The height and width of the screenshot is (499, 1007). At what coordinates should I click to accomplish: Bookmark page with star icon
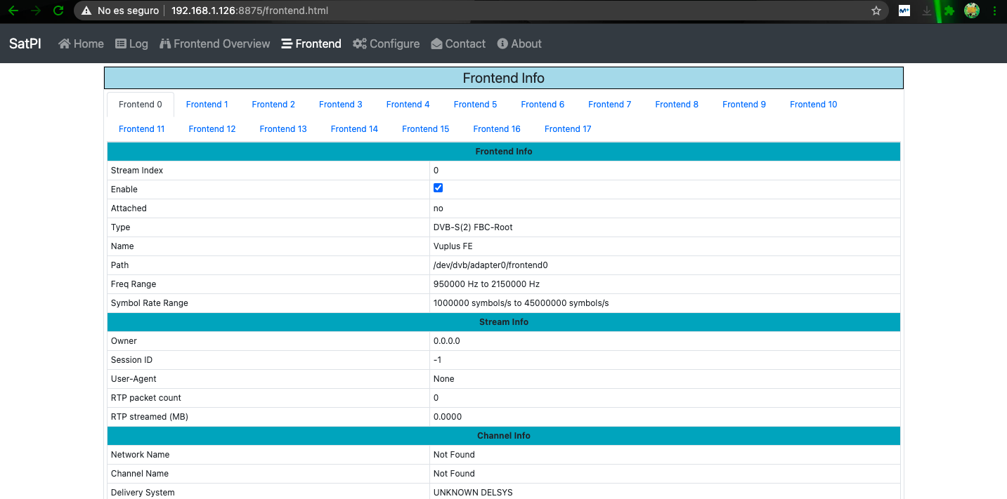876,11
